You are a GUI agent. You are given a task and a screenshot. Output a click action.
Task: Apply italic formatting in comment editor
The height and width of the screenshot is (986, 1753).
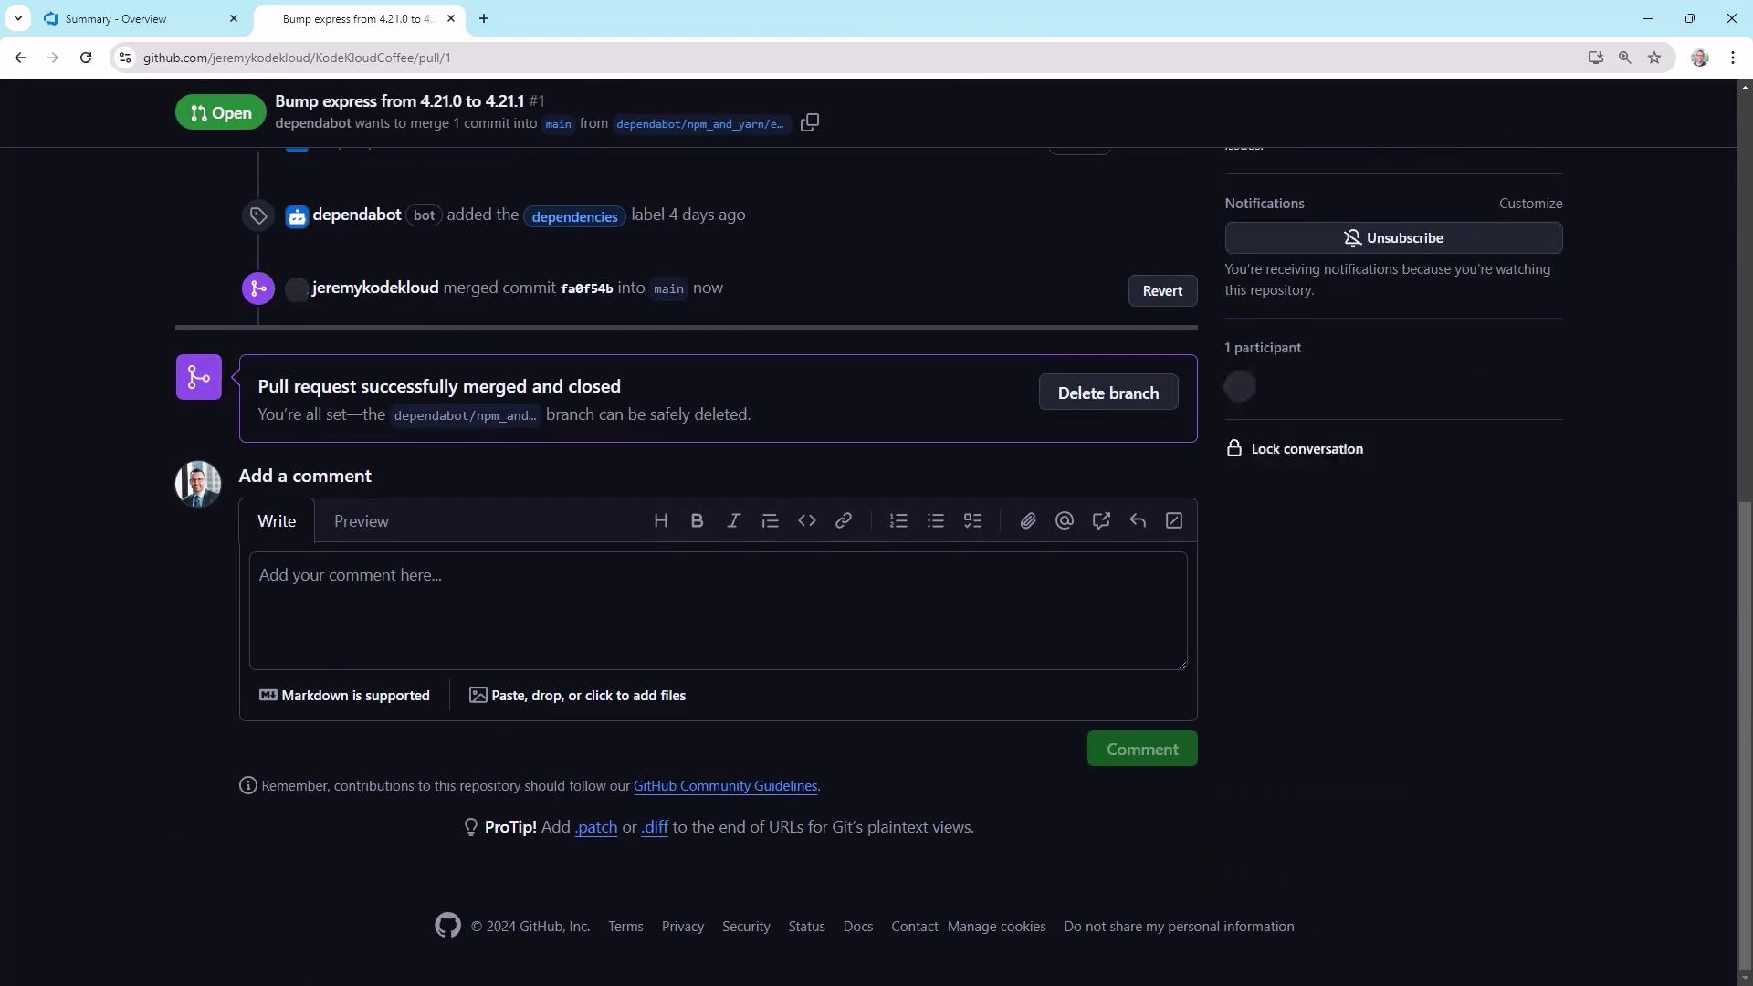tap(733, 520)
